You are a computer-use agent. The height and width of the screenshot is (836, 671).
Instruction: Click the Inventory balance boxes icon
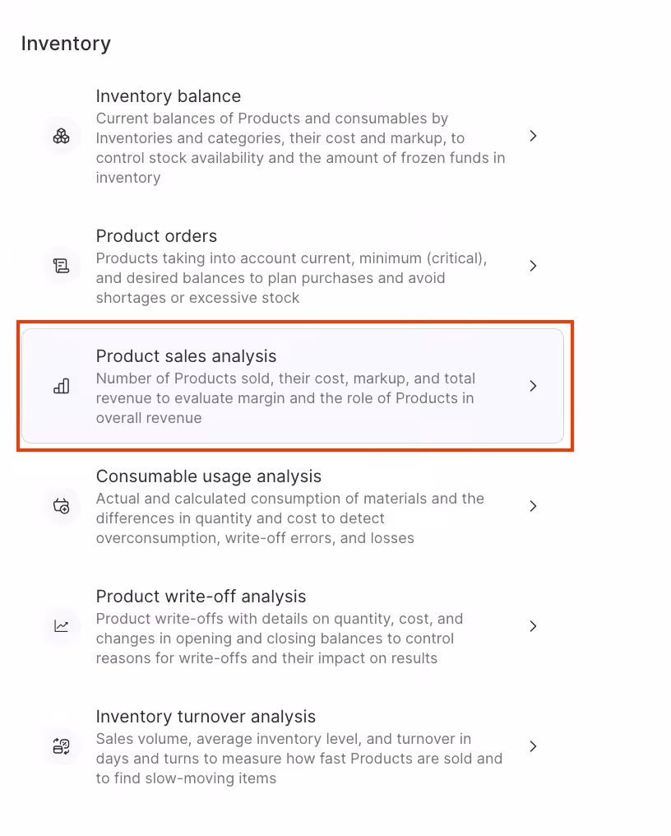[x=62, y=136]
